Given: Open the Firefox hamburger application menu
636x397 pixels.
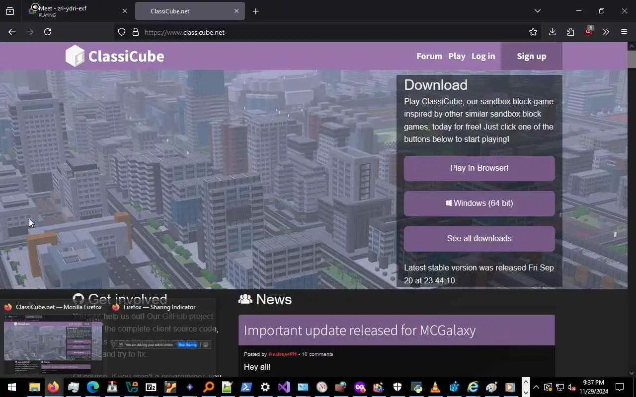Looking at the screenshot, I should [x=624, y=32].
